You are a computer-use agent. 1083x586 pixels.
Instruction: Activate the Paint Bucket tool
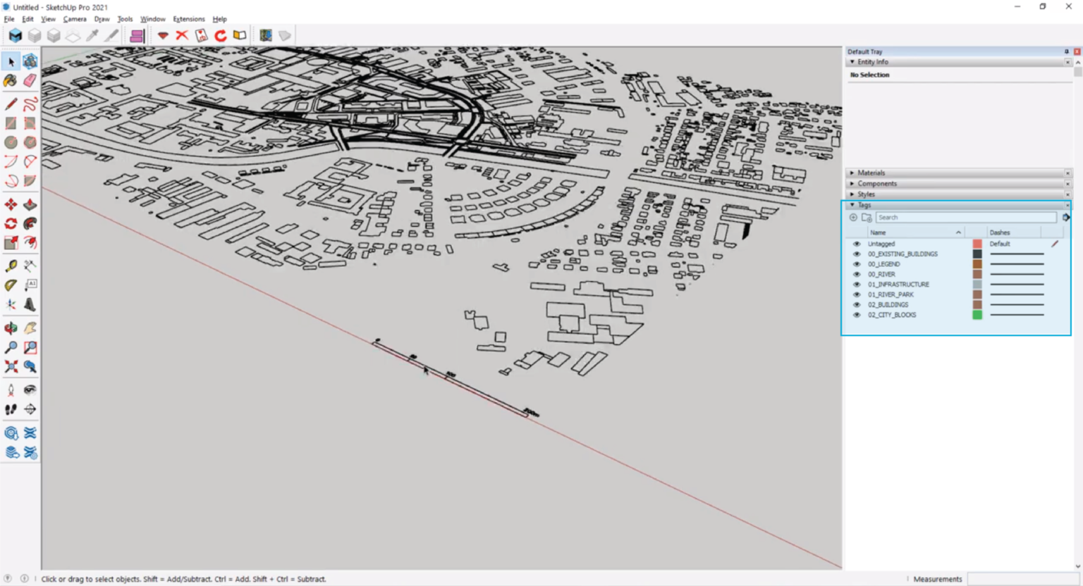(x=11, y=81)
